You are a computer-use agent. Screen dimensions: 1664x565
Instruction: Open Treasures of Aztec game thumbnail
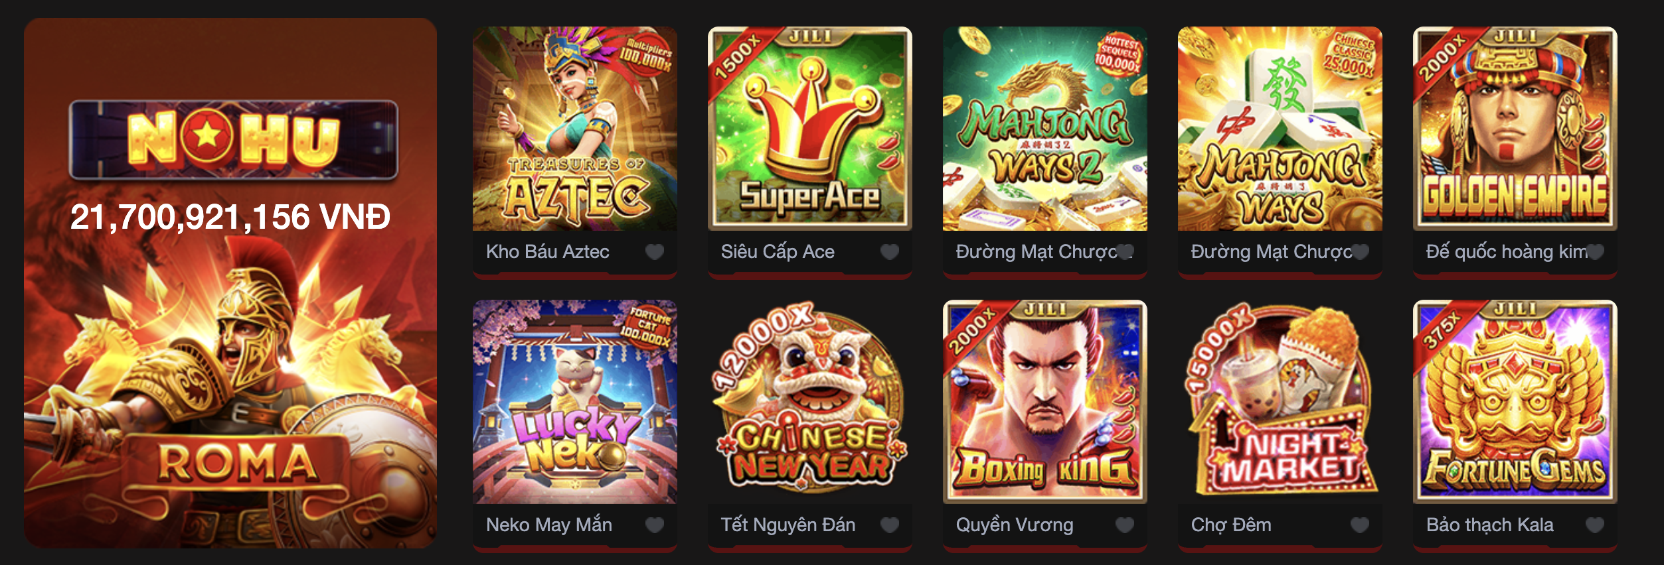[575, 129]
